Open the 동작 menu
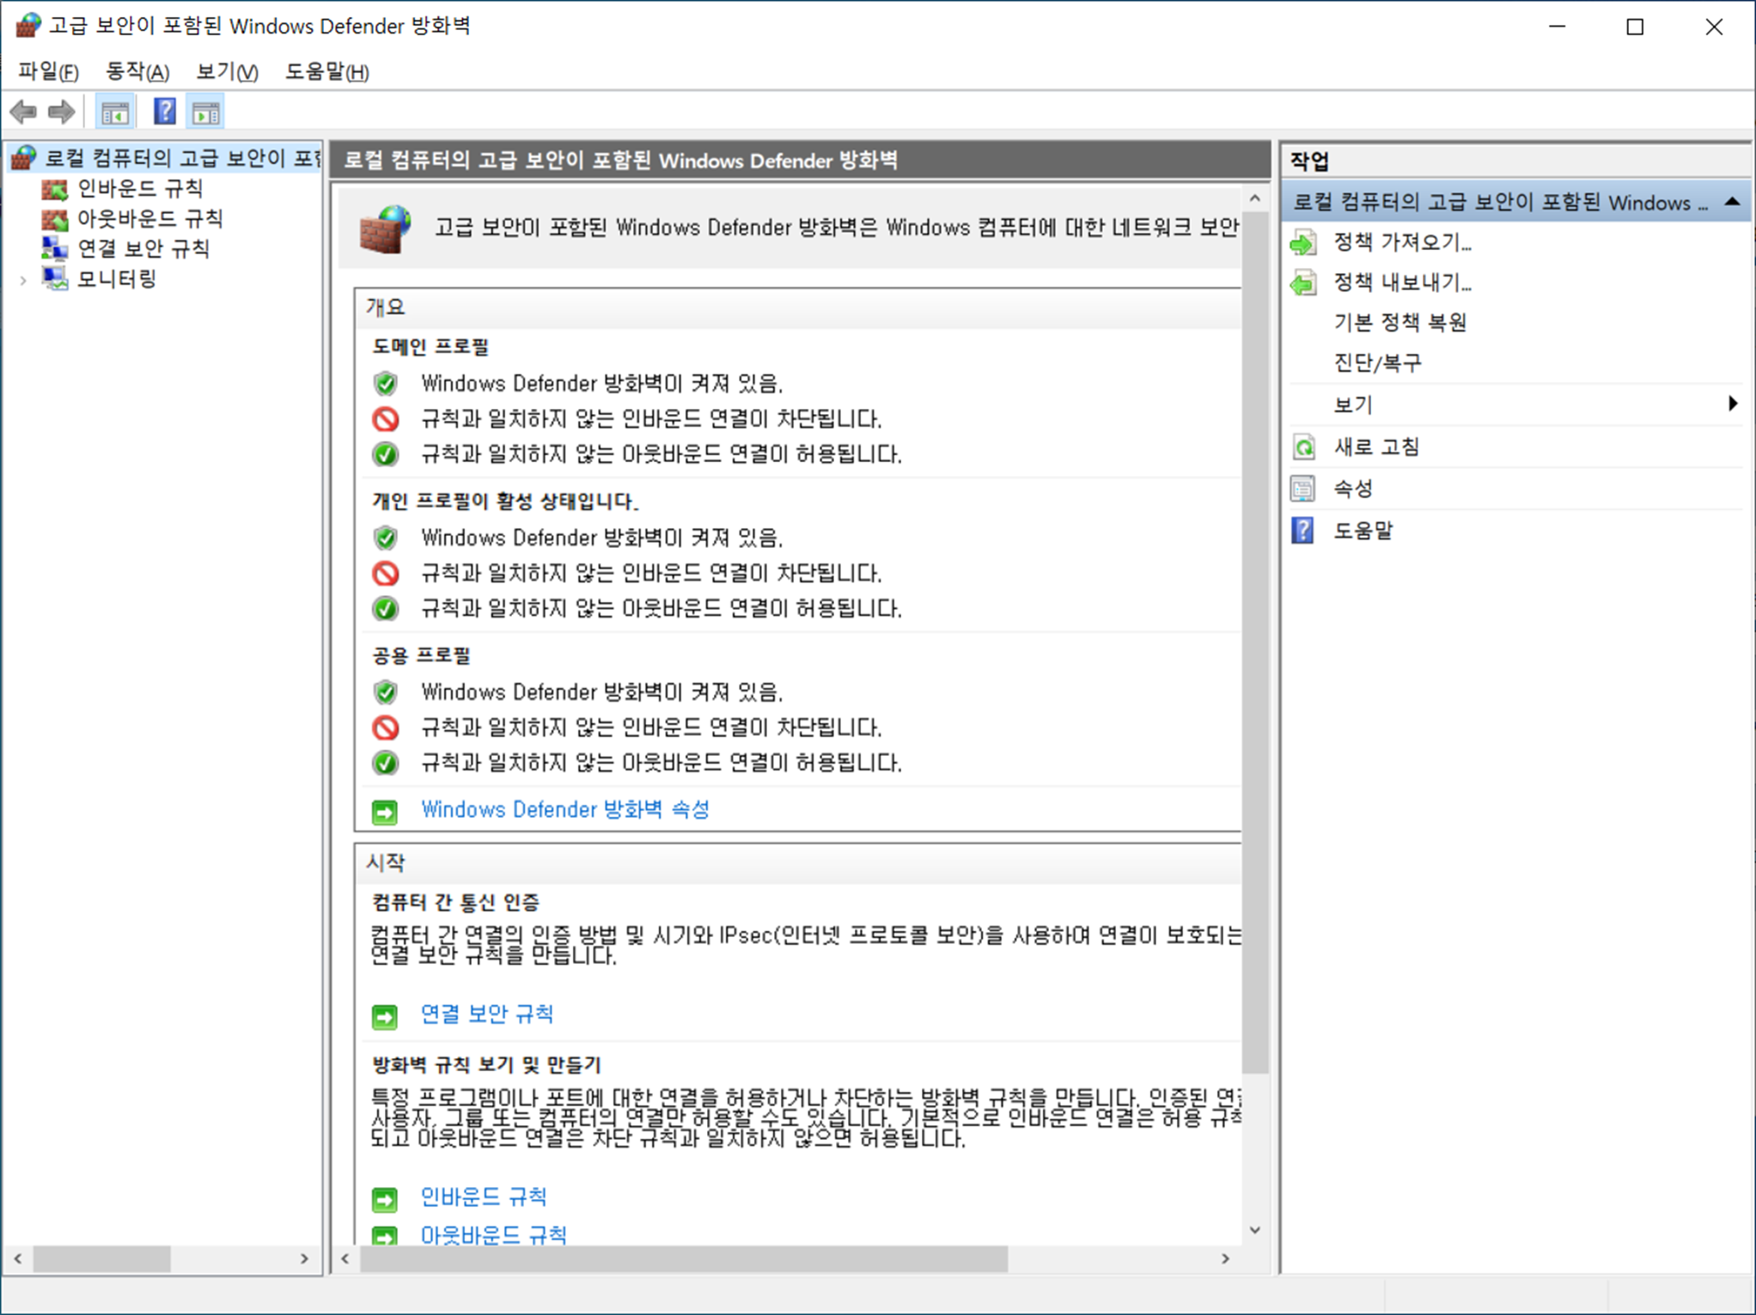Image resolution: width=1756 pixels, height=1315 pixels. pos(136,71)
